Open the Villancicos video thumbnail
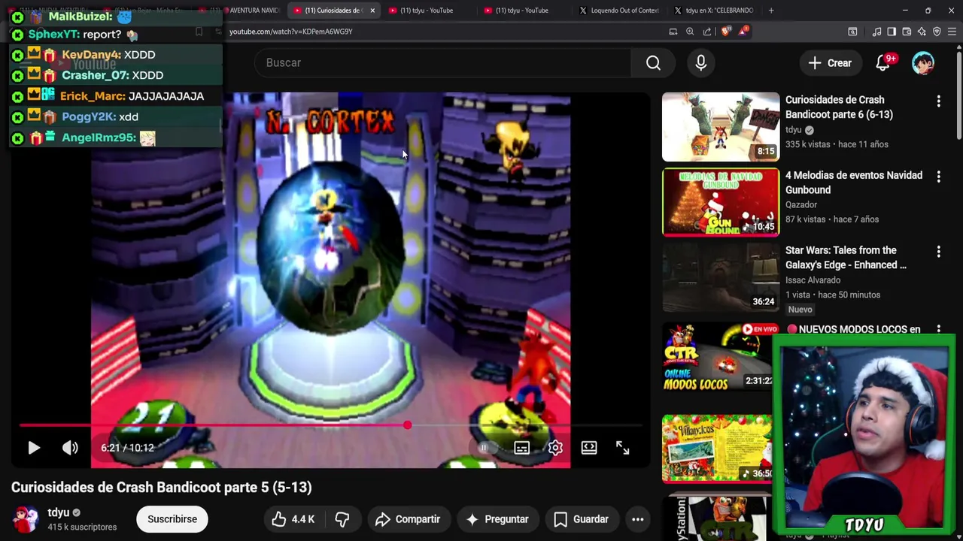 point(717,449)
